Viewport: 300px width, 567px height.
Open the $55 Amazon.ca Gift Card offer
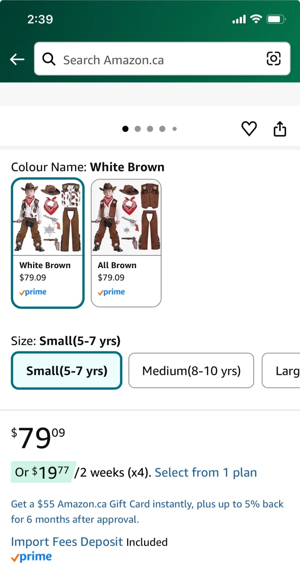pyautogui.click(x=147, y=511)
